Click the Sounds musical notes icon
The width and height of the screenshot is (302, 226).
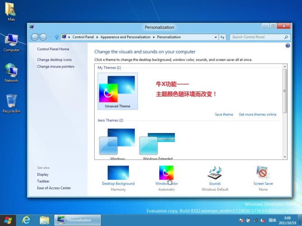point(215,173)
